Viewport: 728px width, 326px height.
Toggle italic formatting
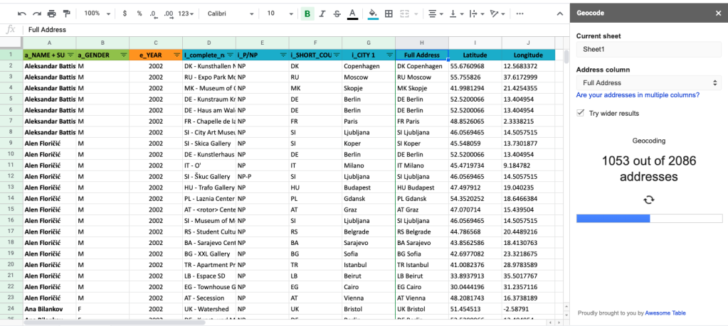(322, 14)
